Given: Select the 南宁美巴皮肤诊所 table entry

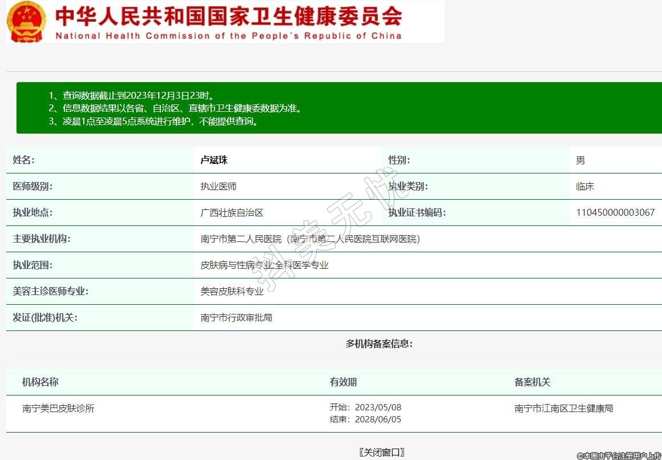Looking at the screenshot, I should point(58,409).
